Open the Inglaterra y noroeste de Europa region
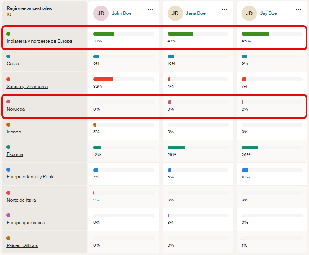 39,41
